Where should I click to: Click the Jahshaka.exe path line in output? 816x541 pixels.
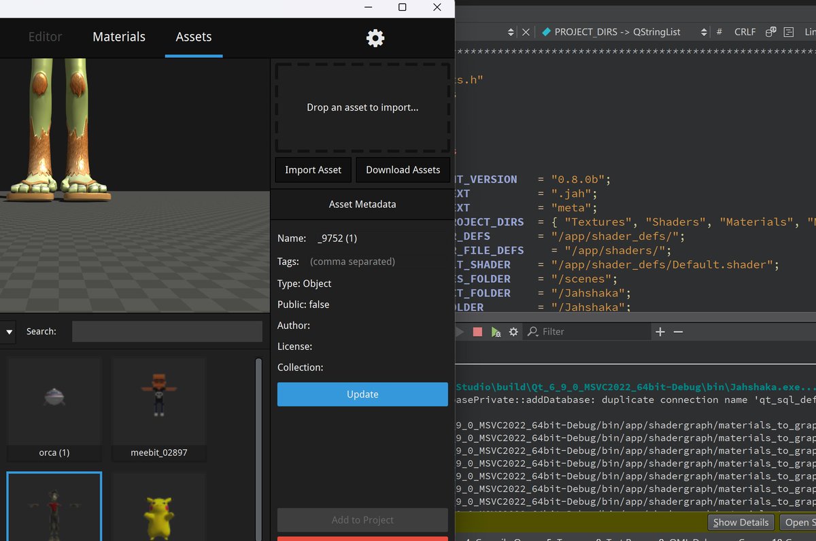(635, 387)
